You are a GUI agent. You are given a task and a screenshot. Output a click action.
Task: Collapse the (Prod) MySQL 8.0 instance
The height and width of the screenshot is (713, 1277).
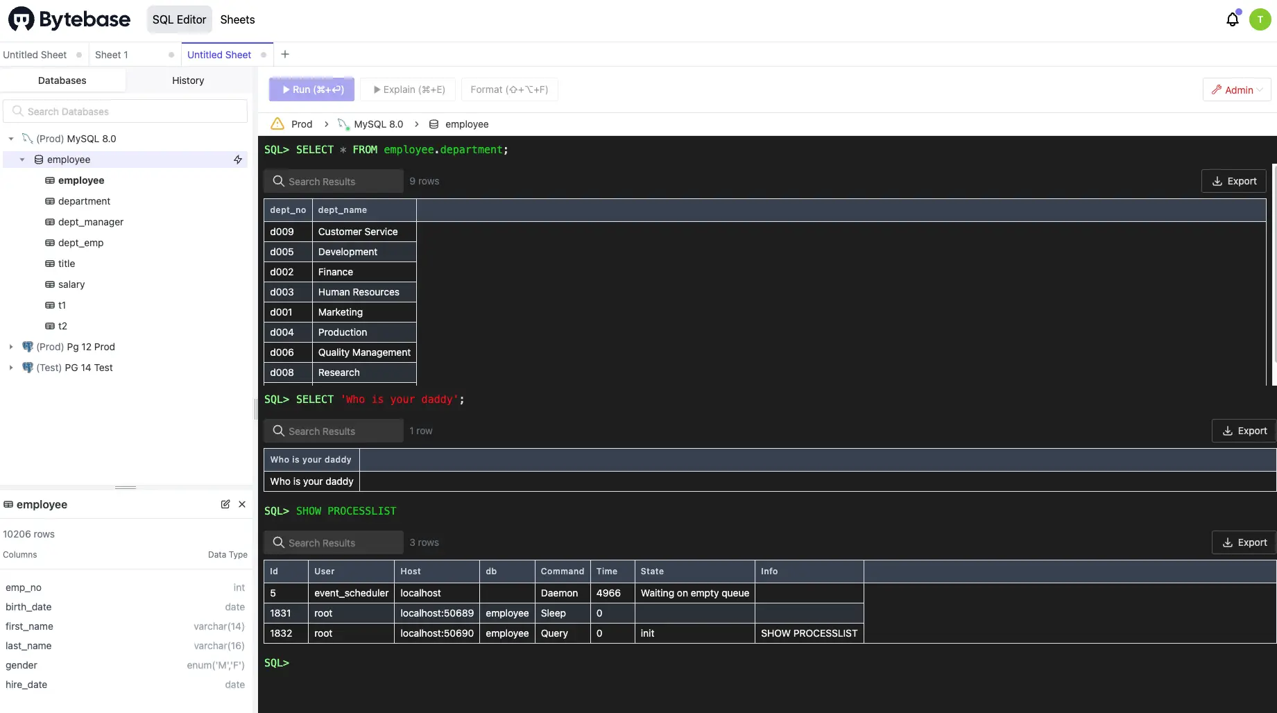(x=11, y=139)
